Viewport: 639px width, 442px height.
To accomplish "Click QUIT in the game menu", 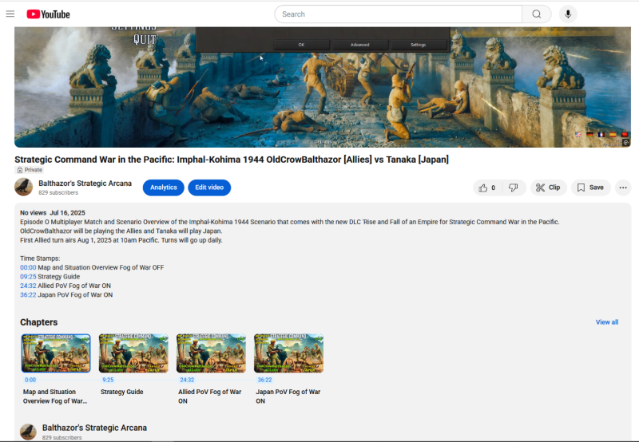I will (145, 39).
